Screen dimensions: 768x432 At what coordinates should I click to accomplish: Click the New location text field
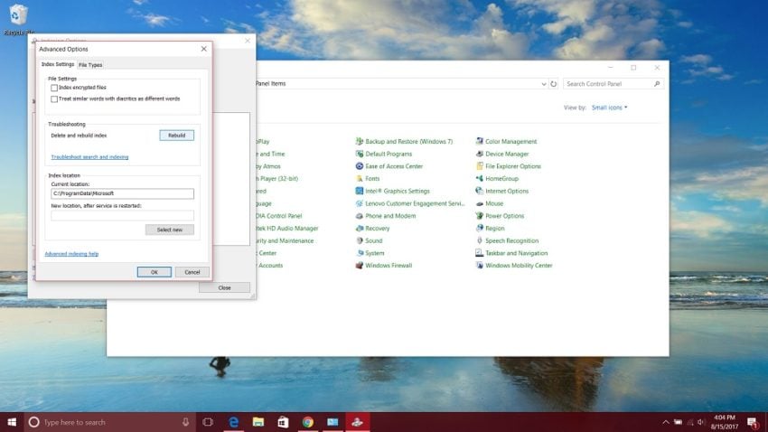point(123,215)
